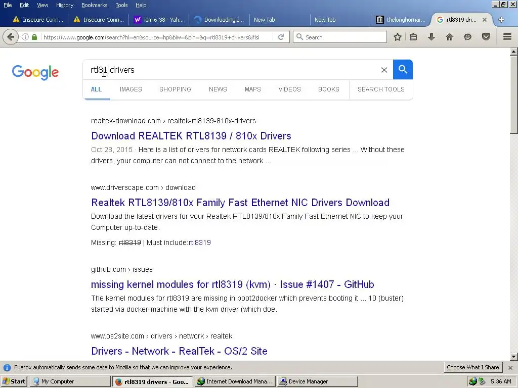The image size is (518, 388).
Task: Switch to Internet Download Manager taskbar window
Action: 235,381
